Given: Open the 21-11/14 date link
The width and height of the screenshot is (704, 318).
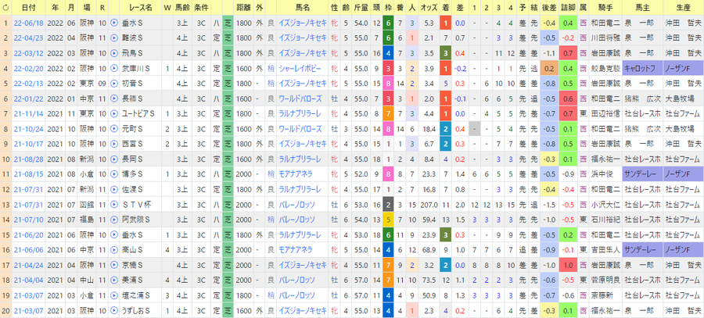Looking at the screenshot, I should 29,114.
